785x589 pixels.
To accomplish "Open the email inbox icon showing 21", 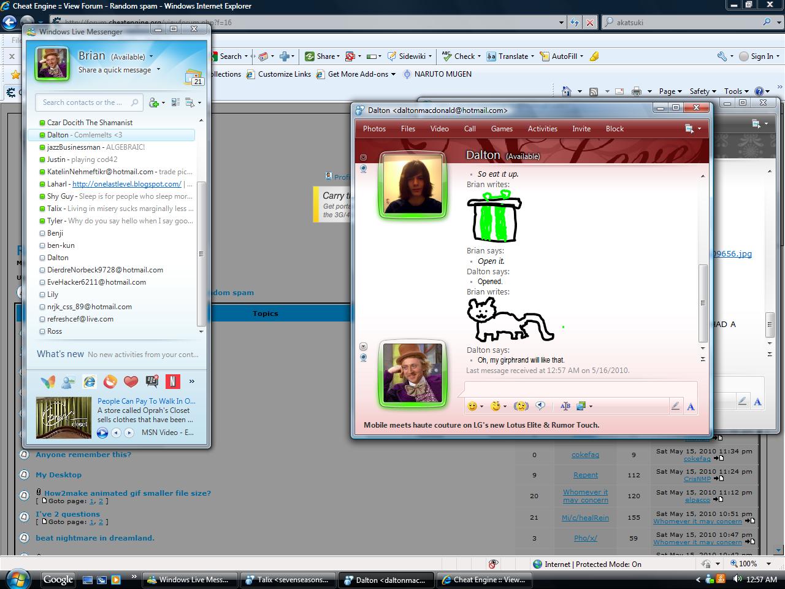I will (194, 77).
